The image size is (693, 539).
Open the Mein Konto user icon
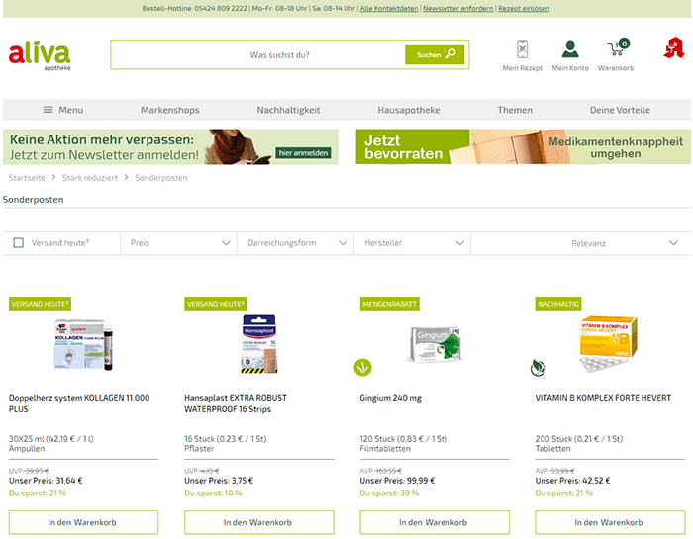(x=570, y=49)
